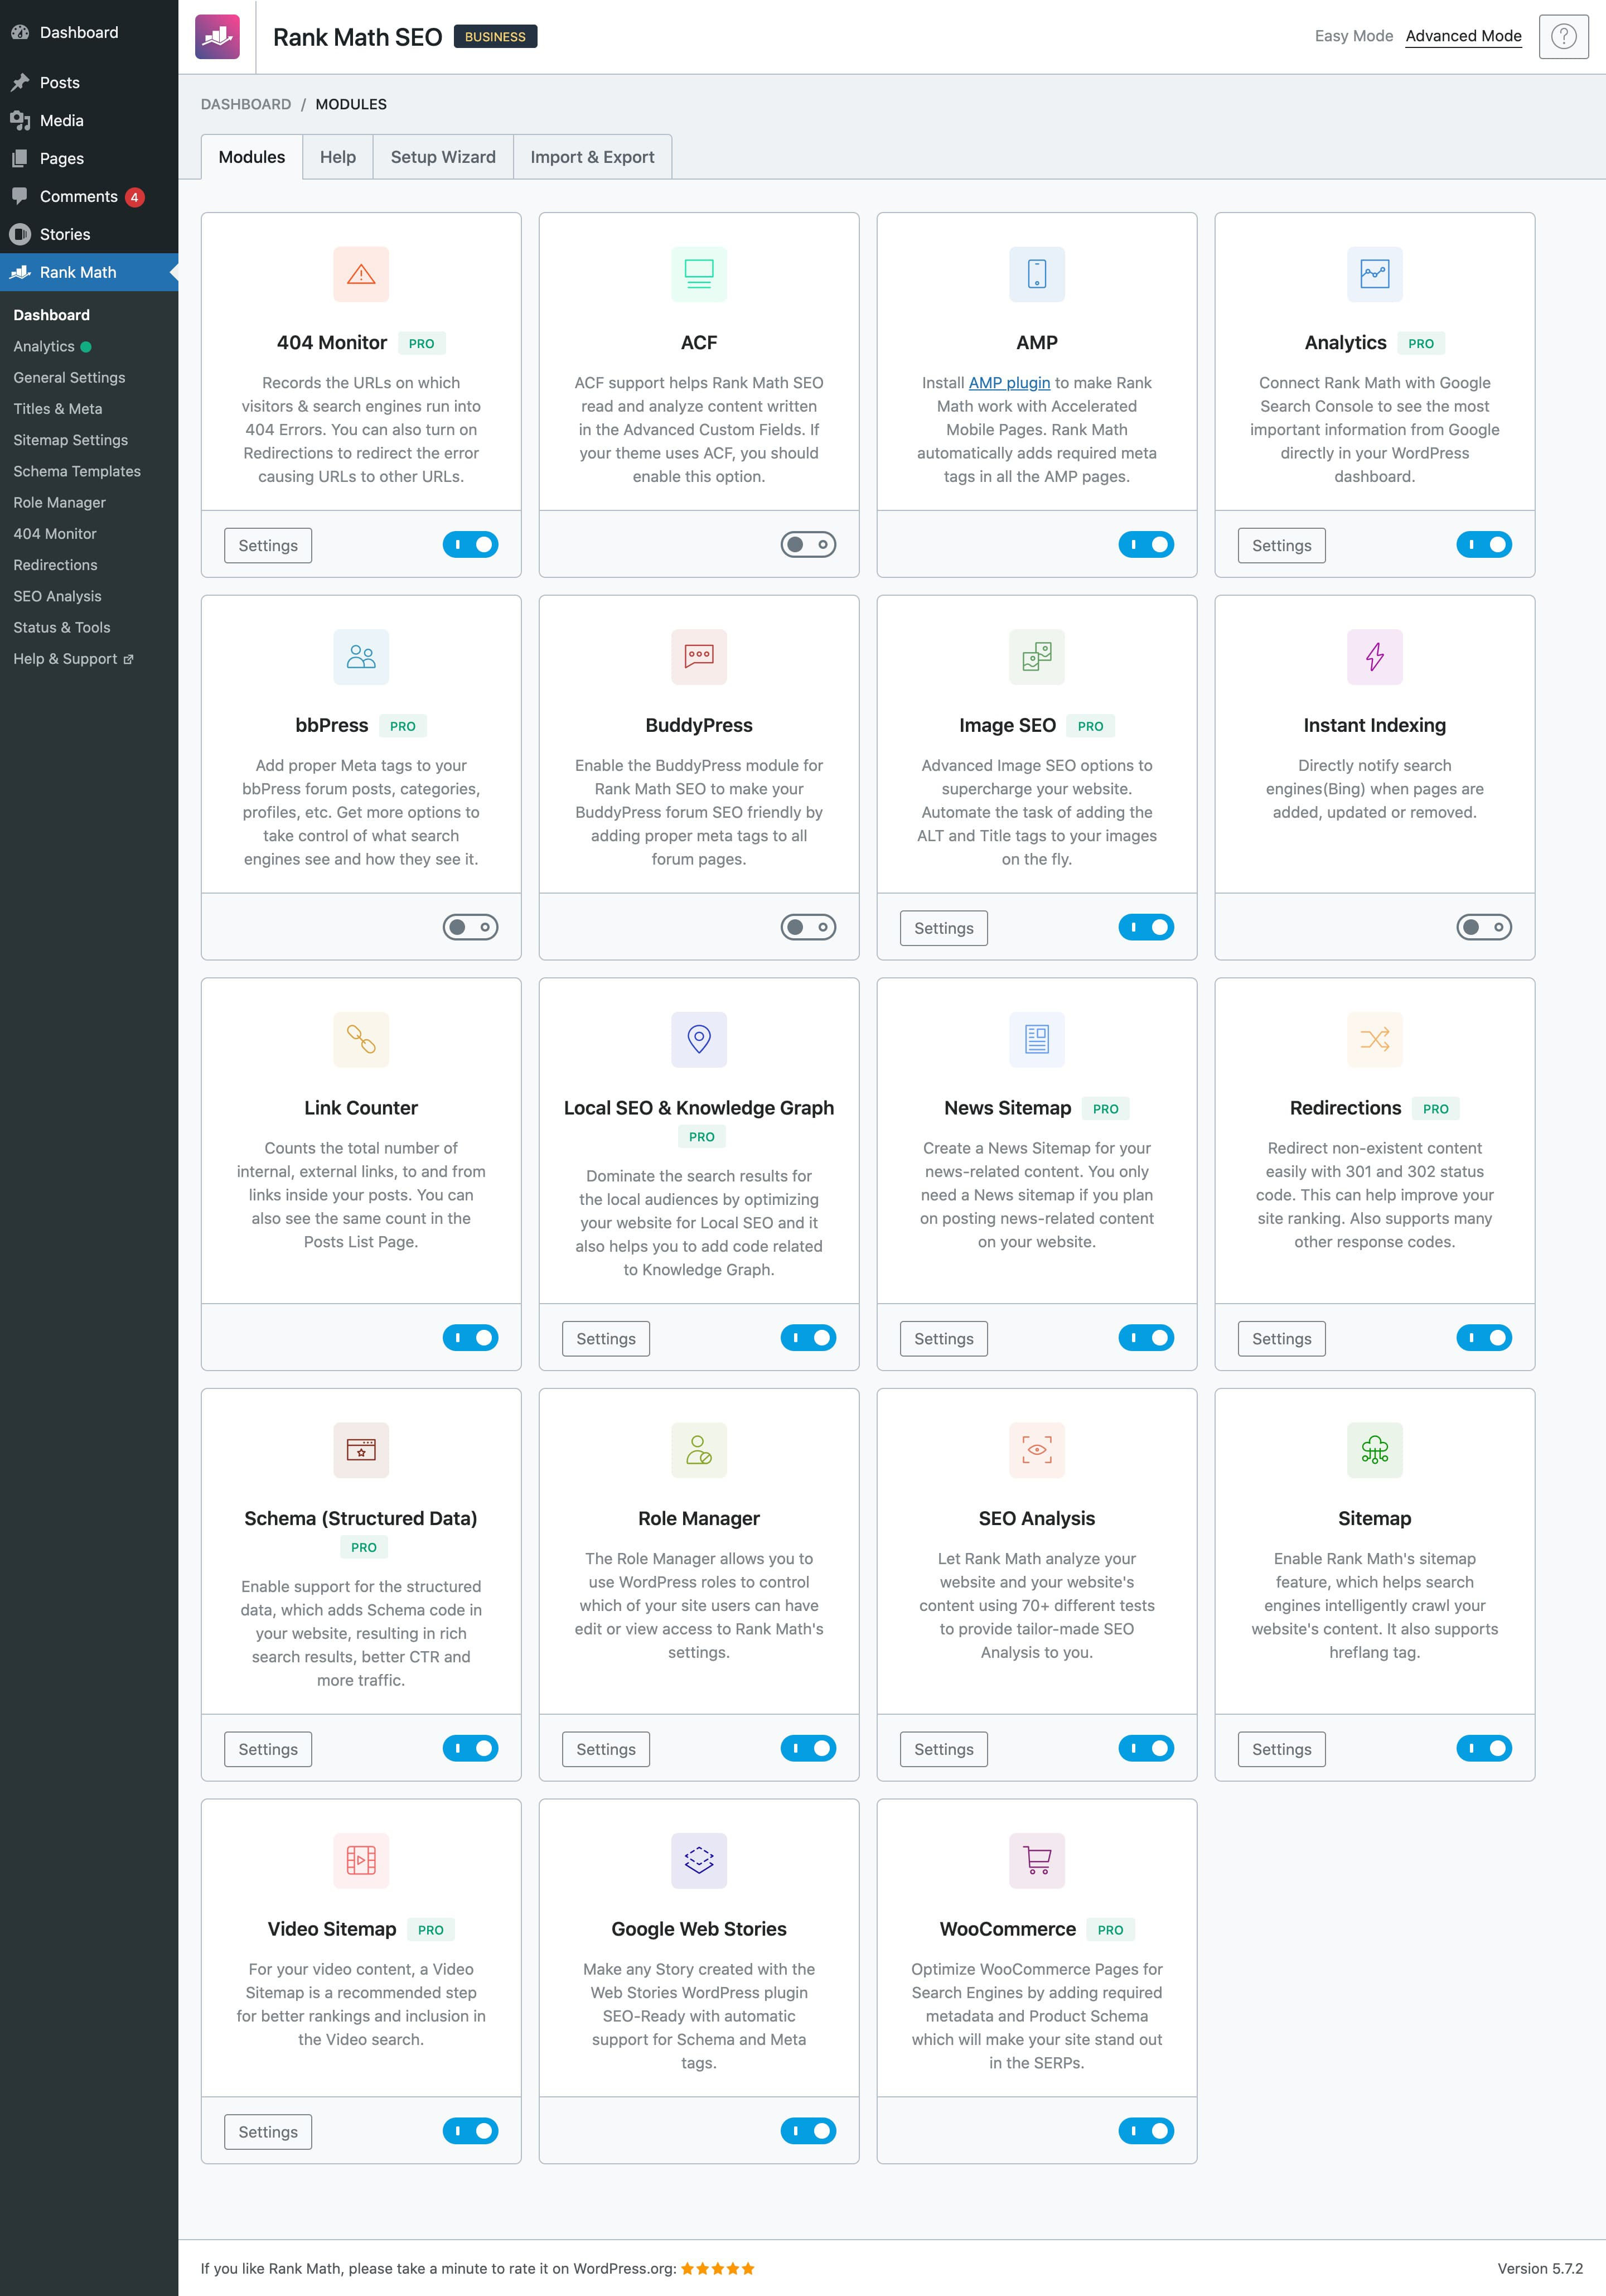Open the Import & Export tab
This screenshot has width=1606, height=2296.
tap(592, 157)
